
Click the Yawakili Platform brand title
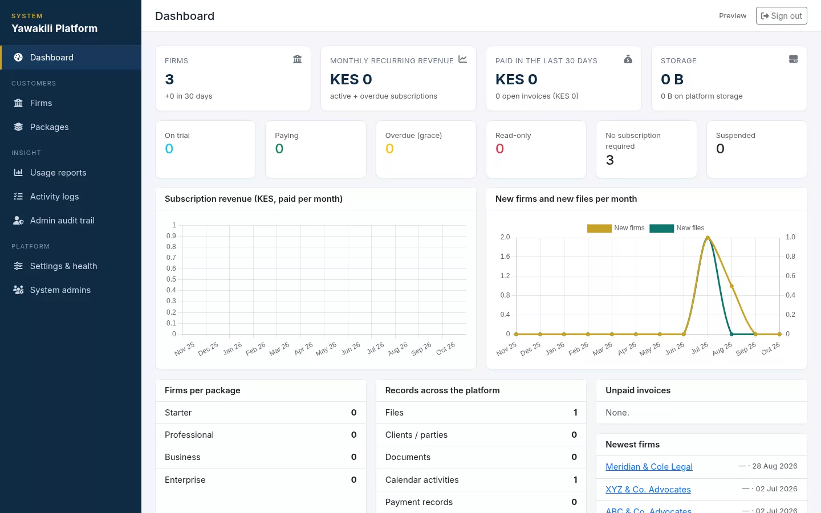[x=55, y=28]
